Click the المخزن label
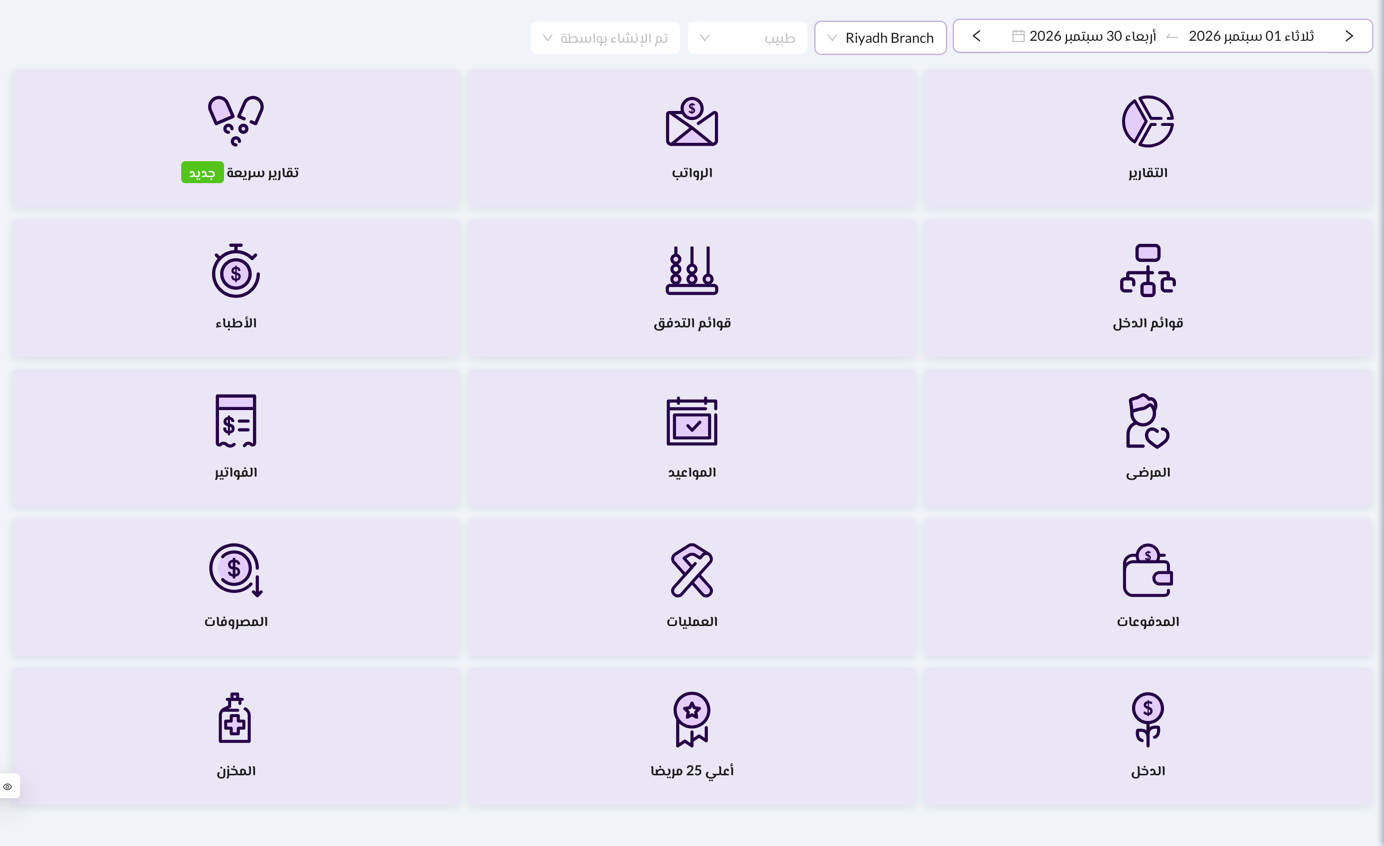 click(x=236, y=771)
